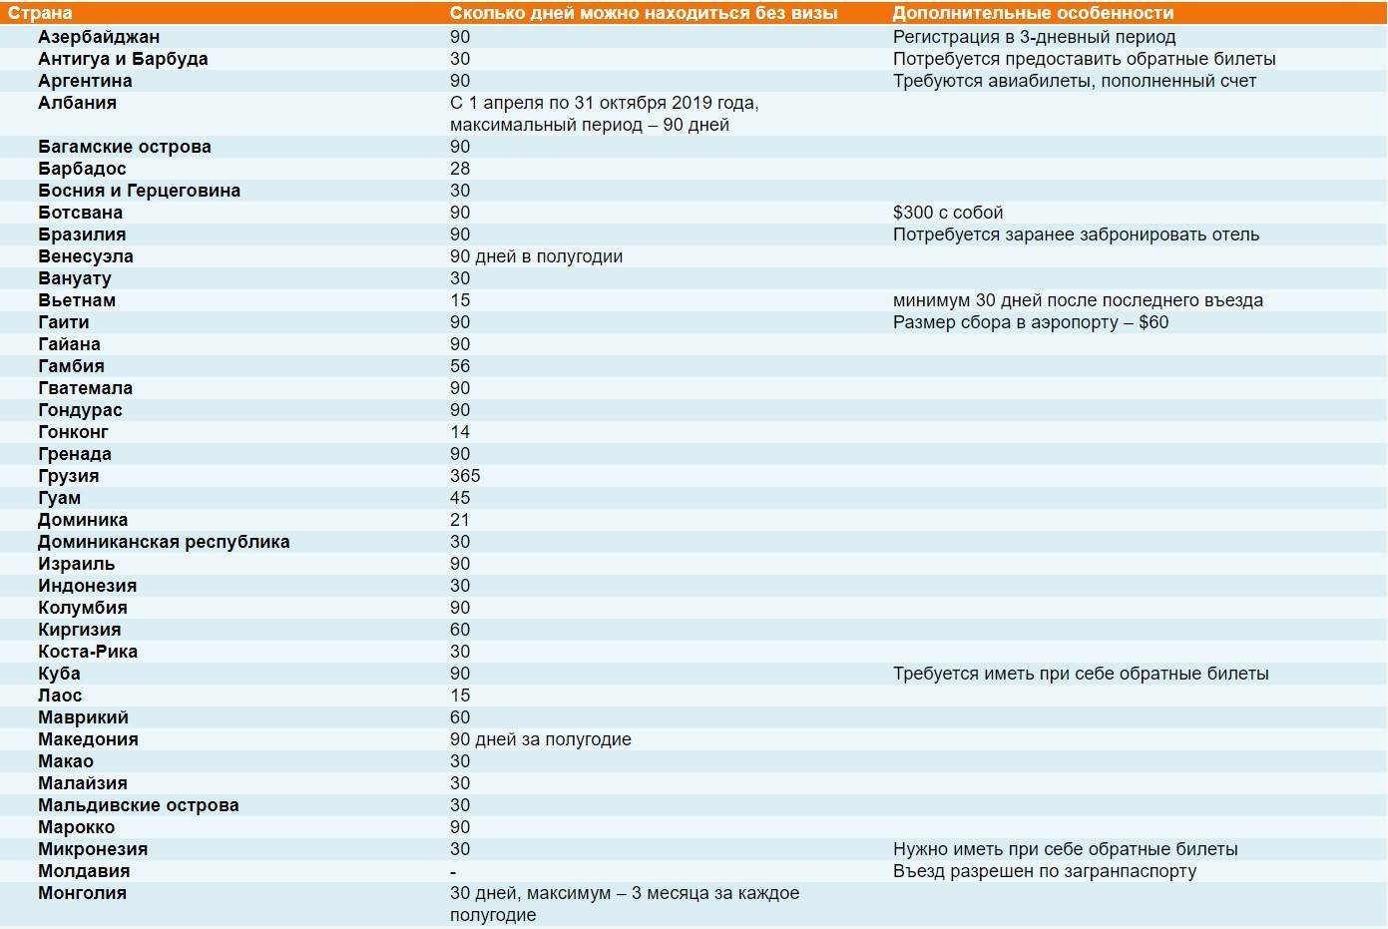The height and width of the screenshot is (929, 1388).
Task: Click the 'Вьетнам' country cell
Action: tap(77, 300)
